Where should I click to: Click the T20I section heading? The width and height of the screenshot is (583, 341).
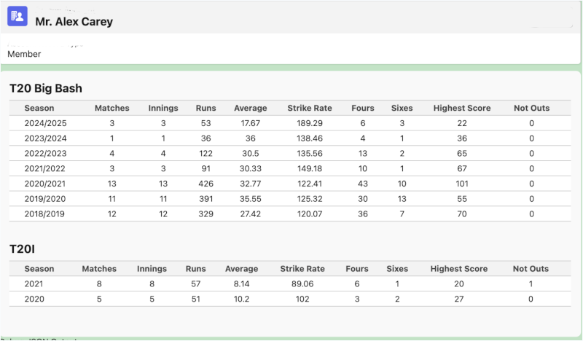(22, 249)
